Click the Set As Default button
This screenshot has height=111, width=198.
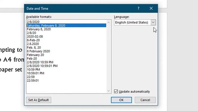pos(39,100)
